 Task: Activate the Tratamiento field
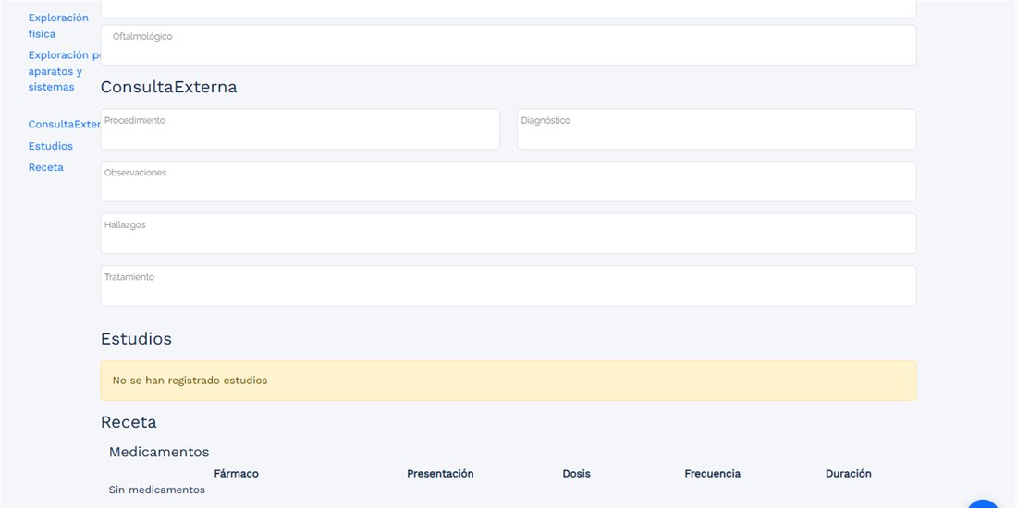click(508, 285)
